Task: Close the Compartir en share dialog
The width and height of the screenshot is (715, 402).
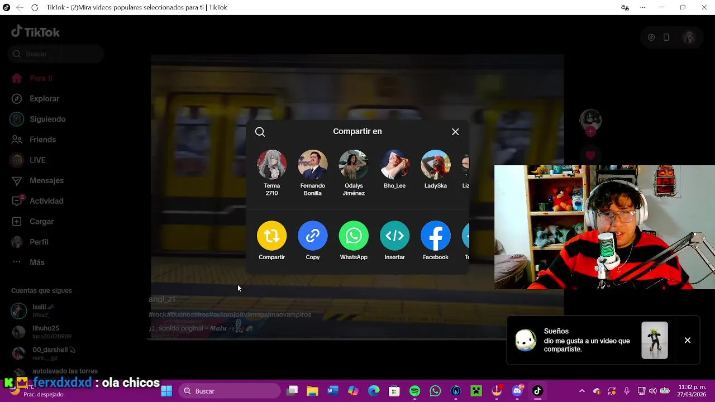Action: 455,132
